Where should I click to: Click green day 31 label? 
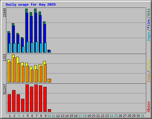142,116
